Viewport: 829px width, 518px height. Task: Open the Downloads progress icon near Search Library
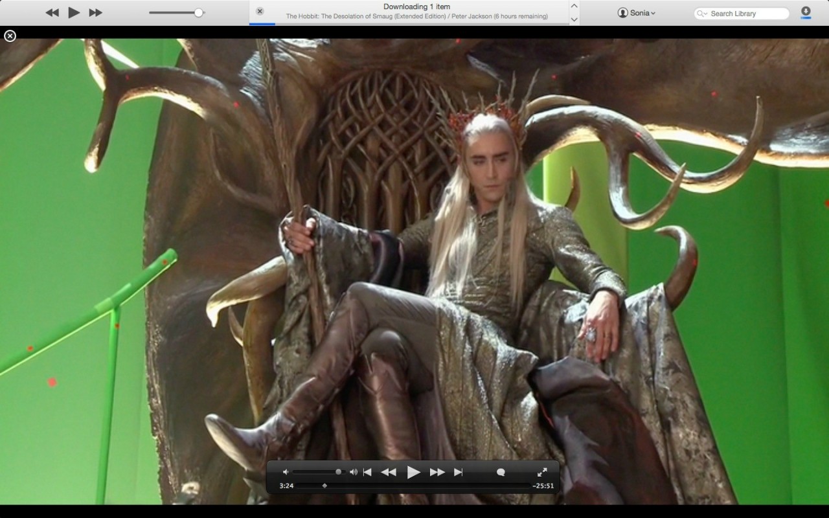[806, 12]
